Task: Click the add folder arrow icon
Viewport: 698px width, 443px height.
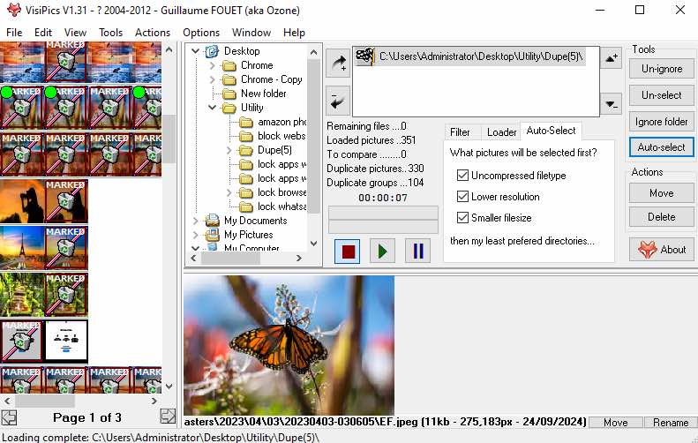Action: pyautogui.click(x=338, y=61)
